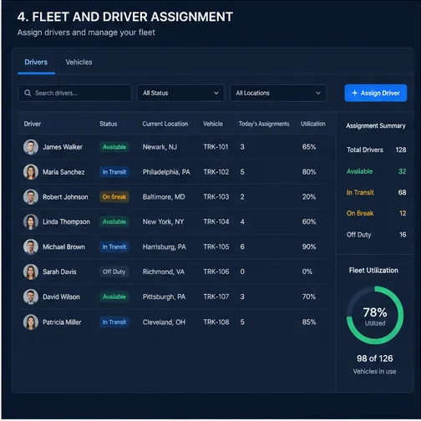Image resolution: width=421 pixels, height=421 pixels.
Task: Click the On Break summary row
Action: pyautogui.click(x=376, y=213)
